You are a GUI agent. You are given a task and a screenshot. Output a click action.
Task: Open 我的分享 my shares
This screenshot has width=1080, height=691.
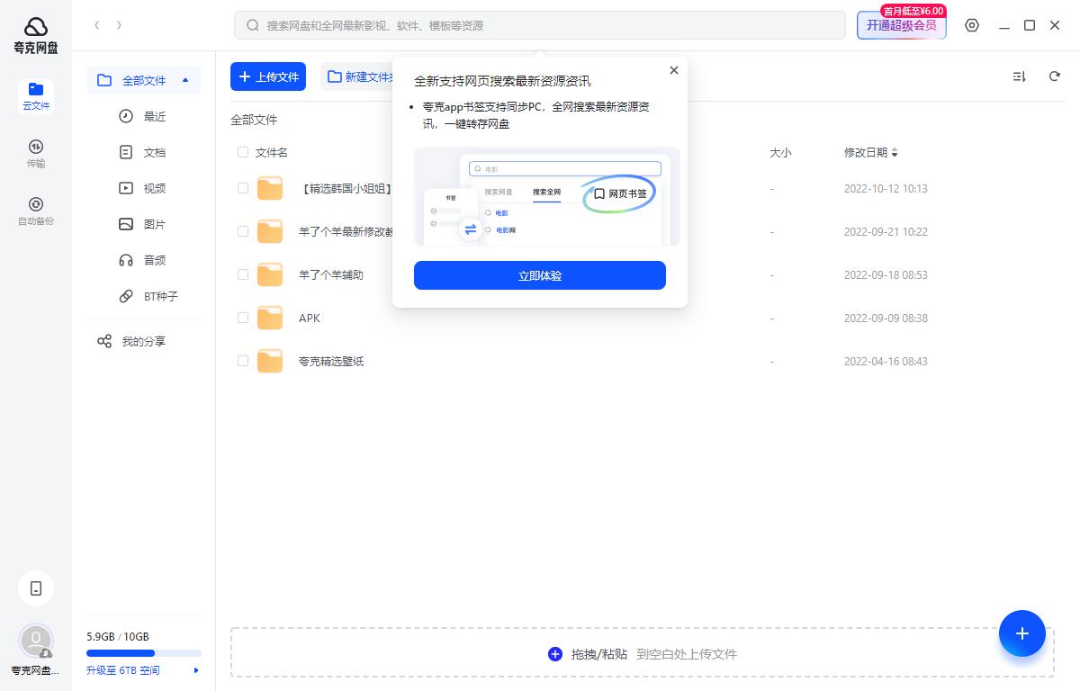[144, 341]
